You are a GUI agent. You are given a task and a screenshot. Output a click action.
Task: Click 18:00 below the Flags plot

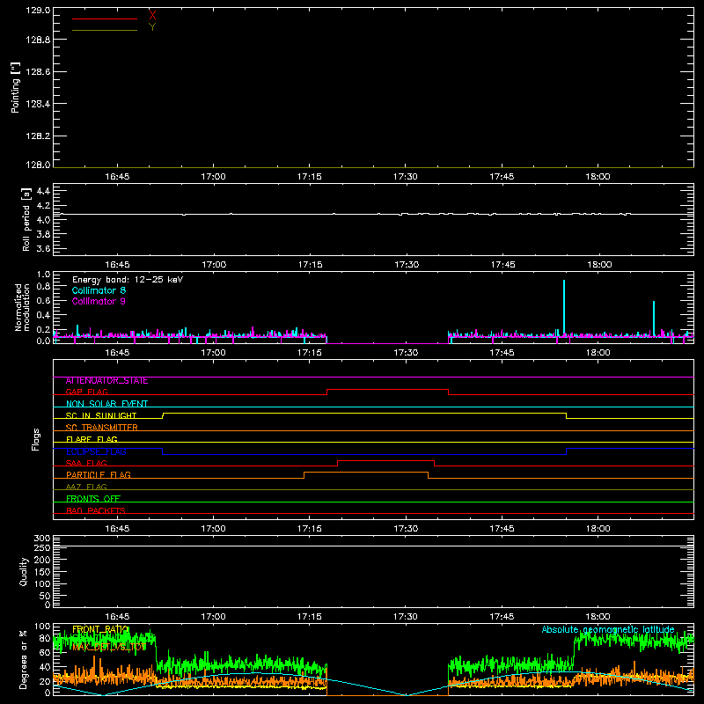[598, 529]
